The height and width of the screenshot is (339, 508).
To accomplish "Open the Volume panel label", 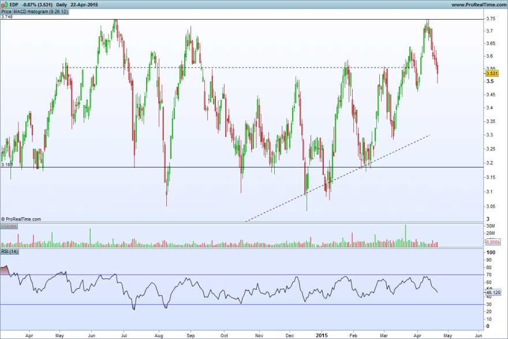I will 9,226.
